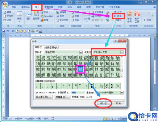This screenshot has width=158, height=122.
Task: Open the Equation (公式) dropdown
Action: [x=118, y=12]
